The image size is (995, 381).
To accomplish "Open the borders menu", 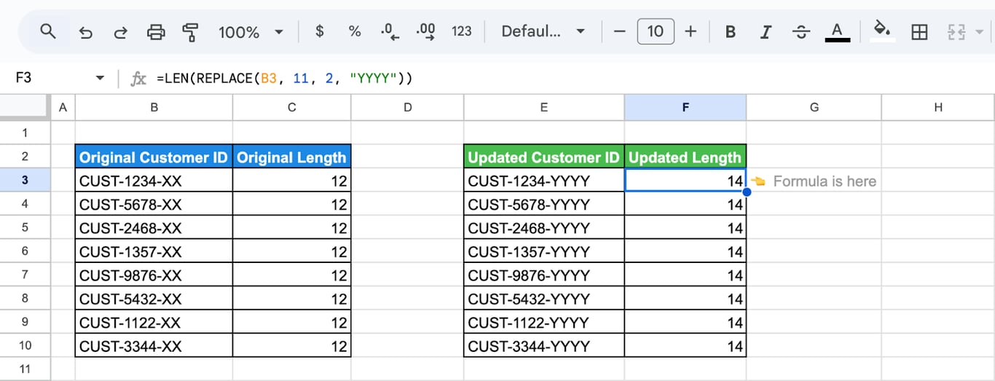I will point(919,31).
